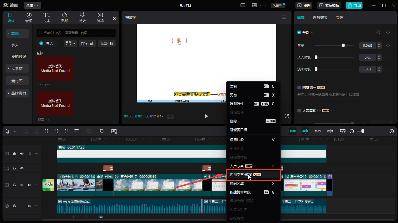398x223 pixels.
Task: Click the delete trash icon in timeline toolbar
Action: click(77, 131)
